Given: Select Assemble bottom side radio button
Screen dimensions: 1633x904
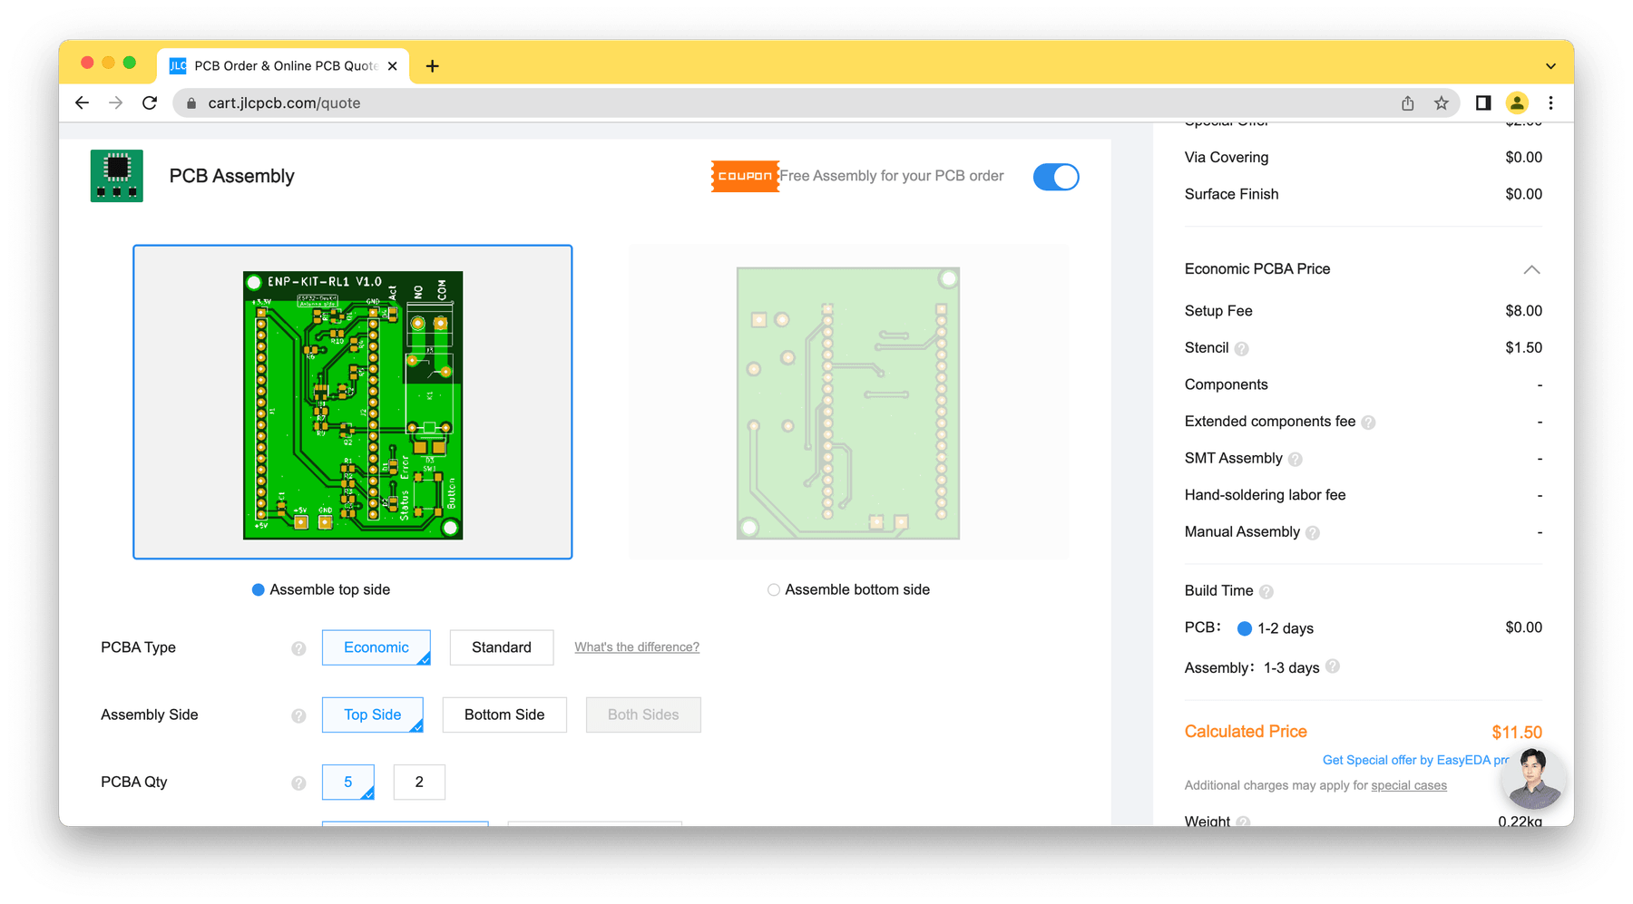Looking at the screenshot, I should click(774, 590).
